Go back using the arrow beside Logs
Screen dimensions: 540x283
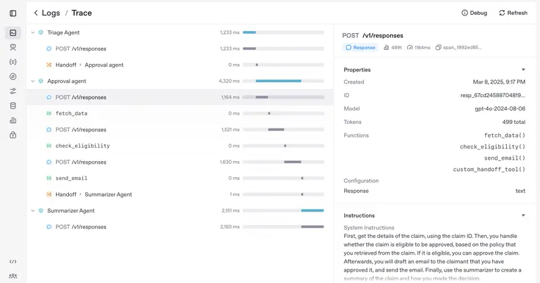click(36, 13)
